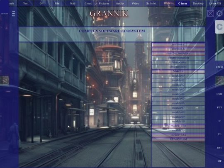The height and width of the screenshot is (168, 224).
Task: Open the module09 folder
Action: [x=178, y=117]
